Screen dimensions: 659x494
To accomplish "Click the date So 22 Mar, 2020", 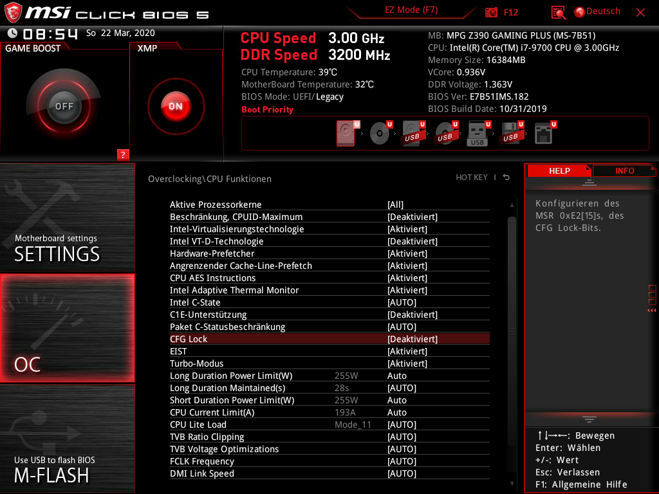I will pyautogui.click(x=120, y=33).
